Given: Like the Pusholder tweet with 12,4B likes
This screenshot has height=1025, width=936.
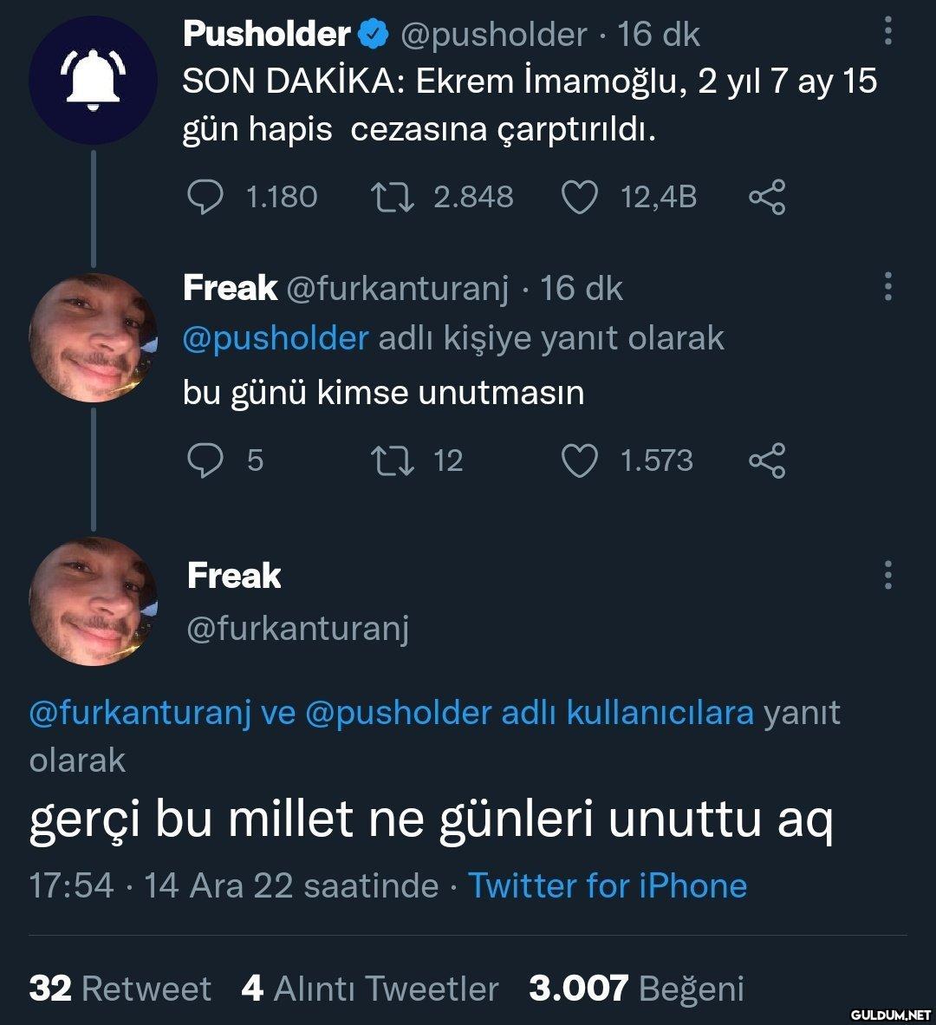Looking at the screenshot, I should [x=579, y=197].
